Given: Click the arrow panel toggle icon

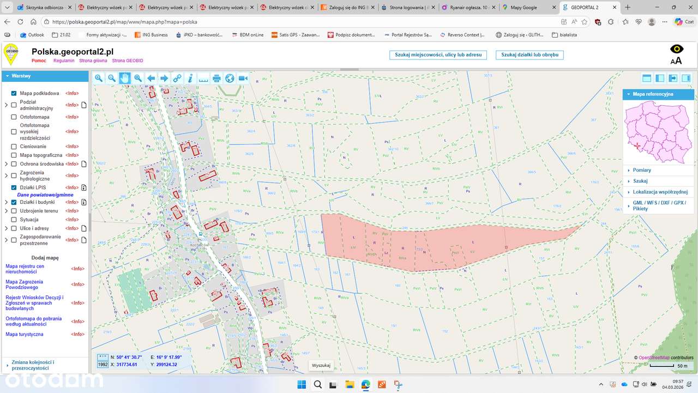Looking at the screenshot, I should pos(673,78).
